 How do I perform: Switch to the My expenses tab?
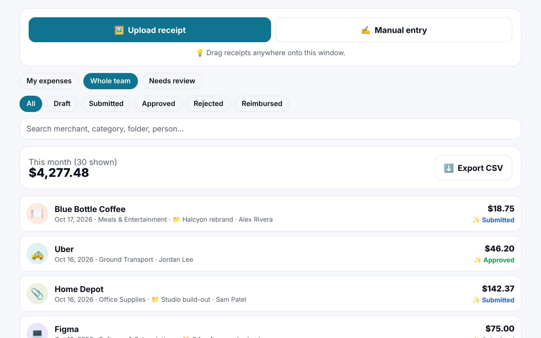click(x=49, y=81)
